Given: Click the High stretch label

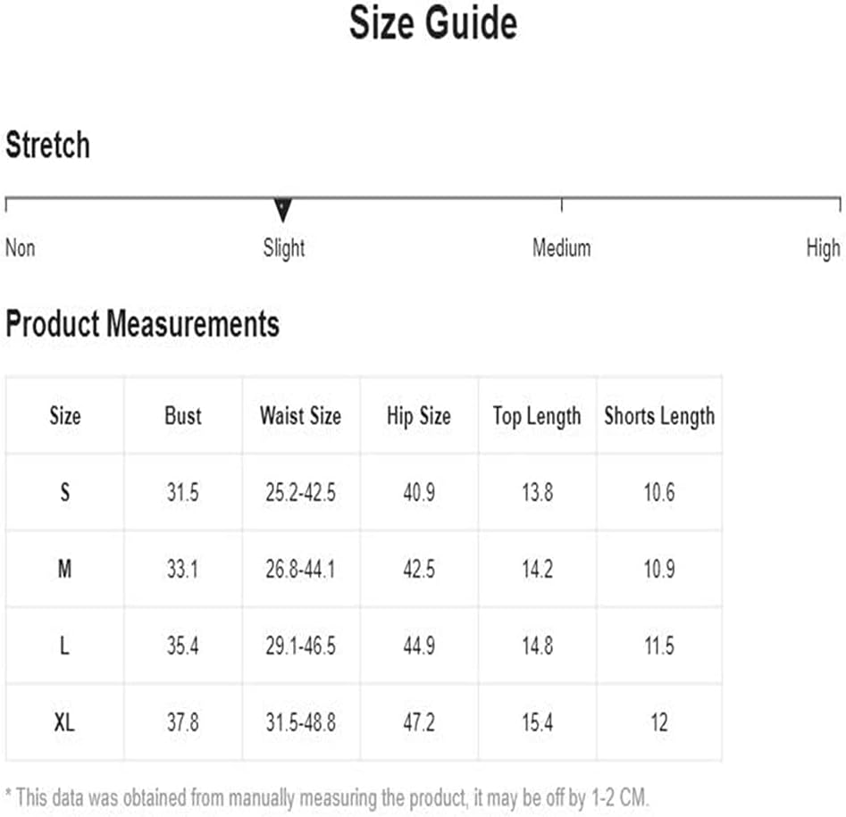Looking at the screenshot, I should [824, 248].
